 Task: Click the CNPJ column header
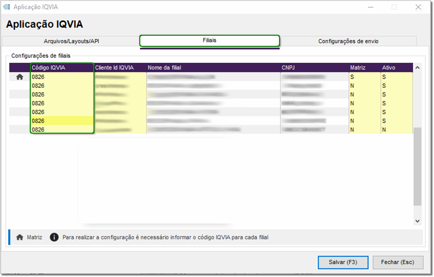pos(314,67)
